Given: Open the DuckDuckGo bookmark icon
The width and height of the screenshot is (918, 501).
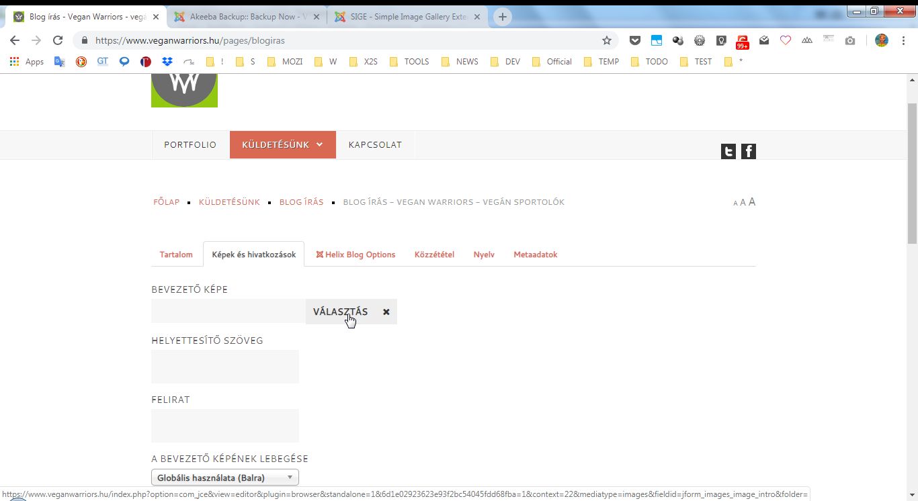Looking at the screenshot, I should click(x=81, y=62).
